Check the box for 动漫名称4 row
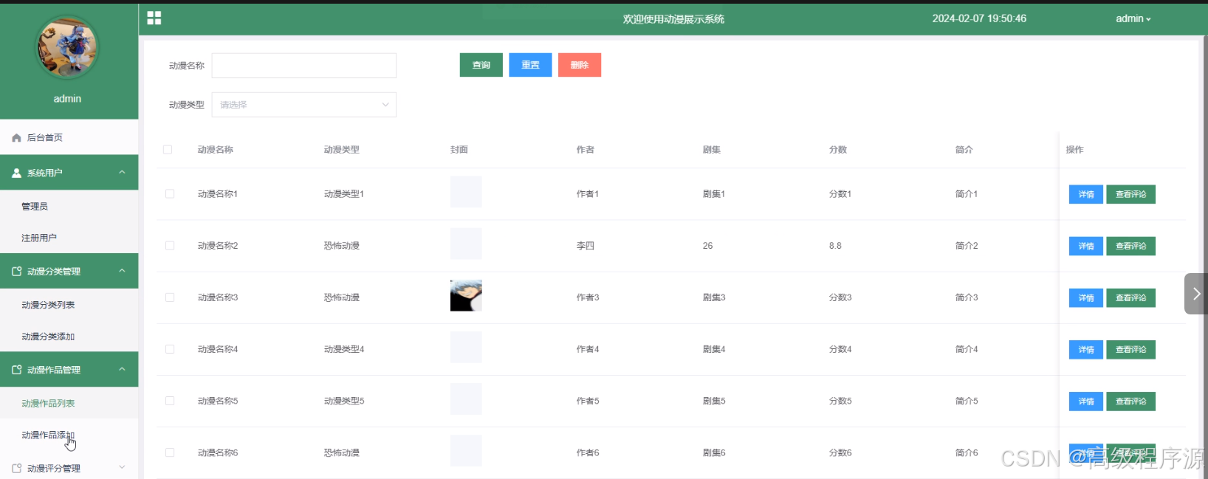 point(170,349)
